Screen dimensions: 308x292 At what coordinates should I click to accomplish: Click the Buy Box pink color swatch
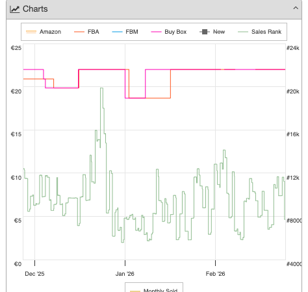[156, 32]
